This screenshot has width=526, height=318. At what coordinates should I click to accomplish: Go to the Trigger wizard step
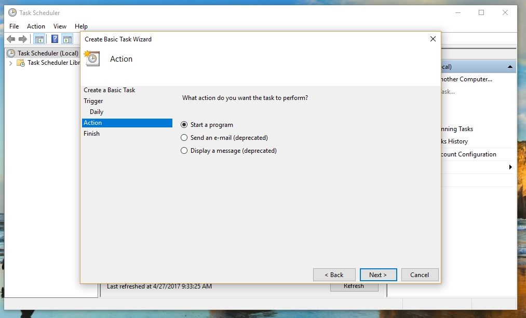tap(93, 101)
